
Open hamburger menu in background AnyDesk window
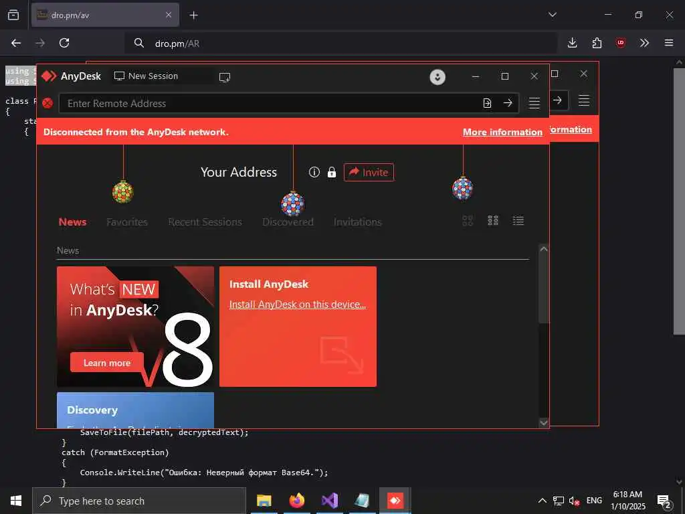click(584, 100)
